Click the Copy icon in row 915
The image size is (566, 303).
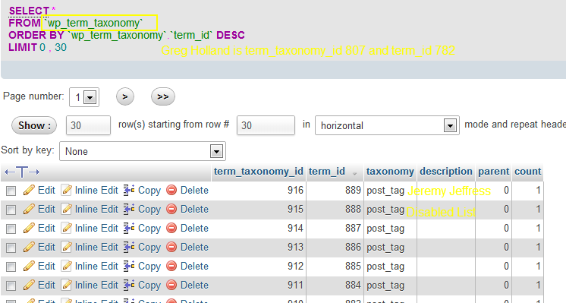pyautogui.click(x=129, y=209)
